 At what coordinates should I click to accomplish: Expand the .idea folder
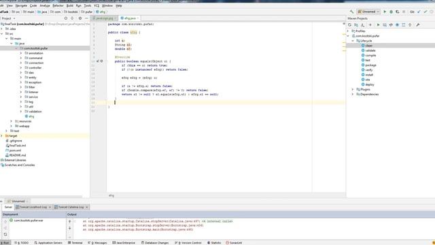(x=1, y=29)
